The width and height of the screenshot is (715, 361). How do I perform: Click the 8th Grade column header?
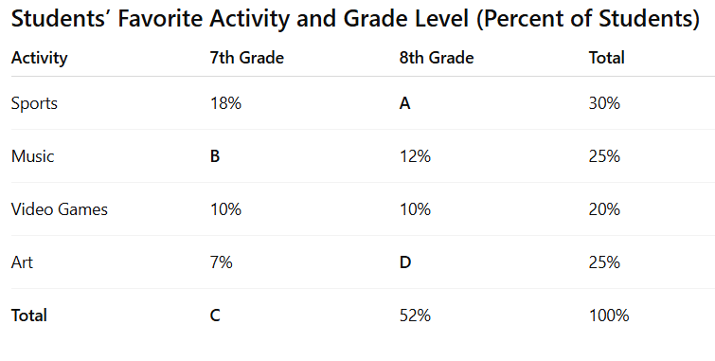point(437,58)
